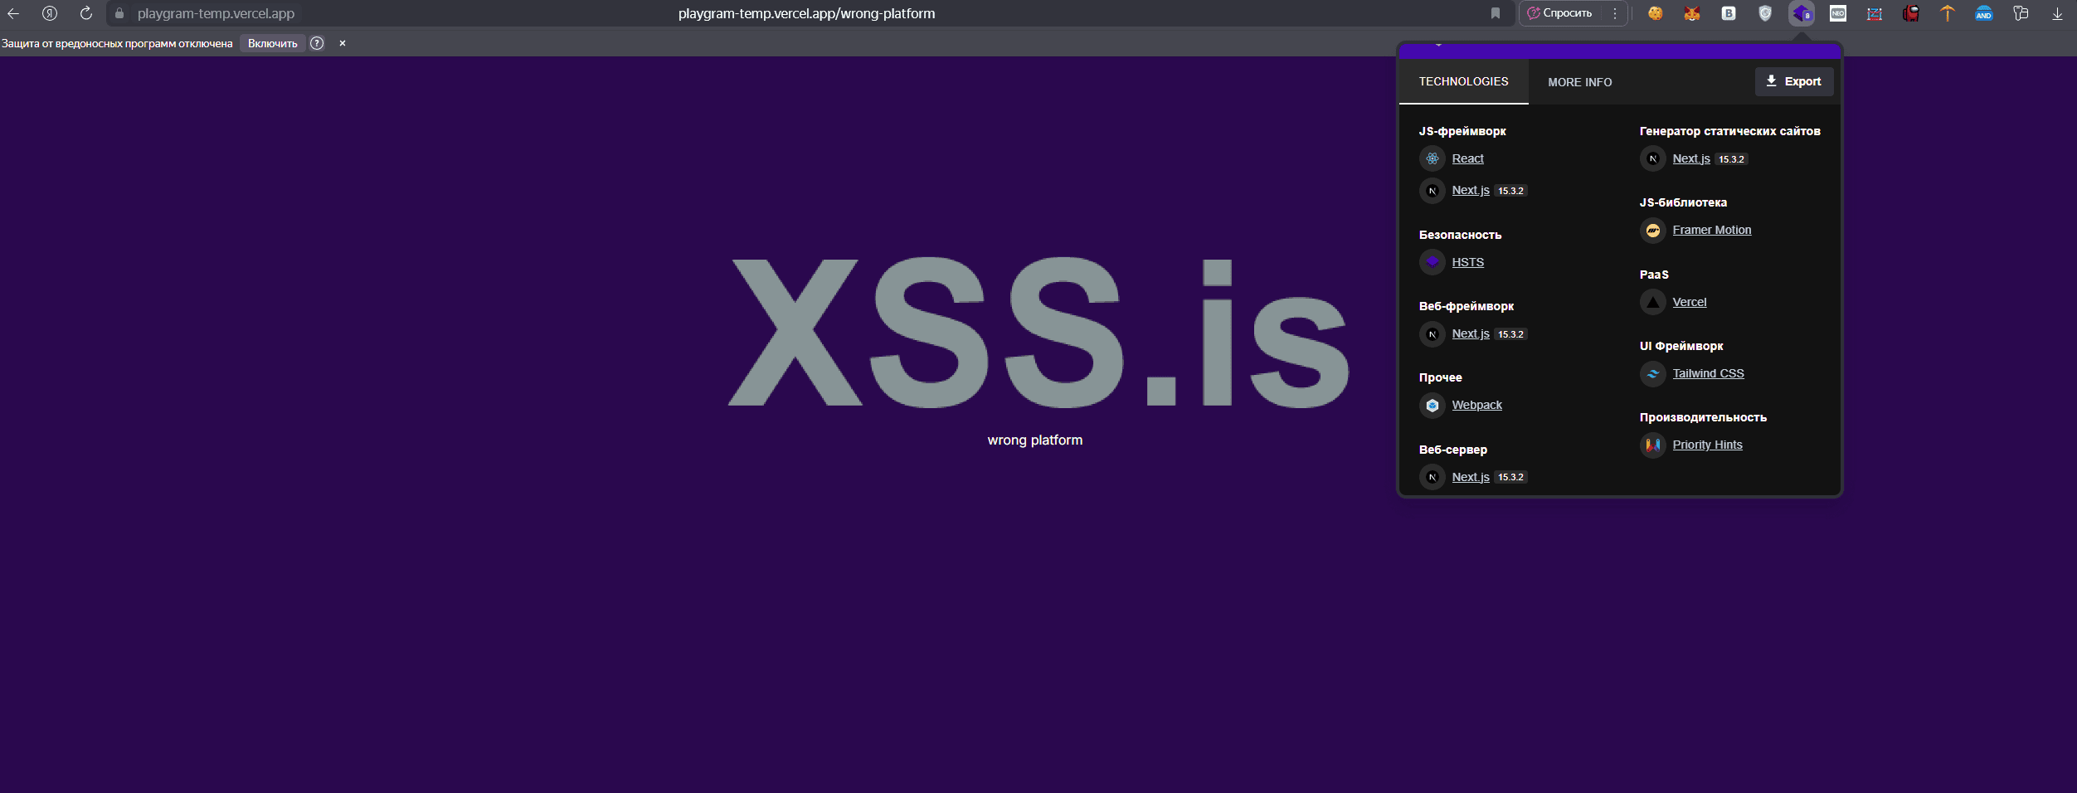Open the VK letter B extension

click(1729, 13)
